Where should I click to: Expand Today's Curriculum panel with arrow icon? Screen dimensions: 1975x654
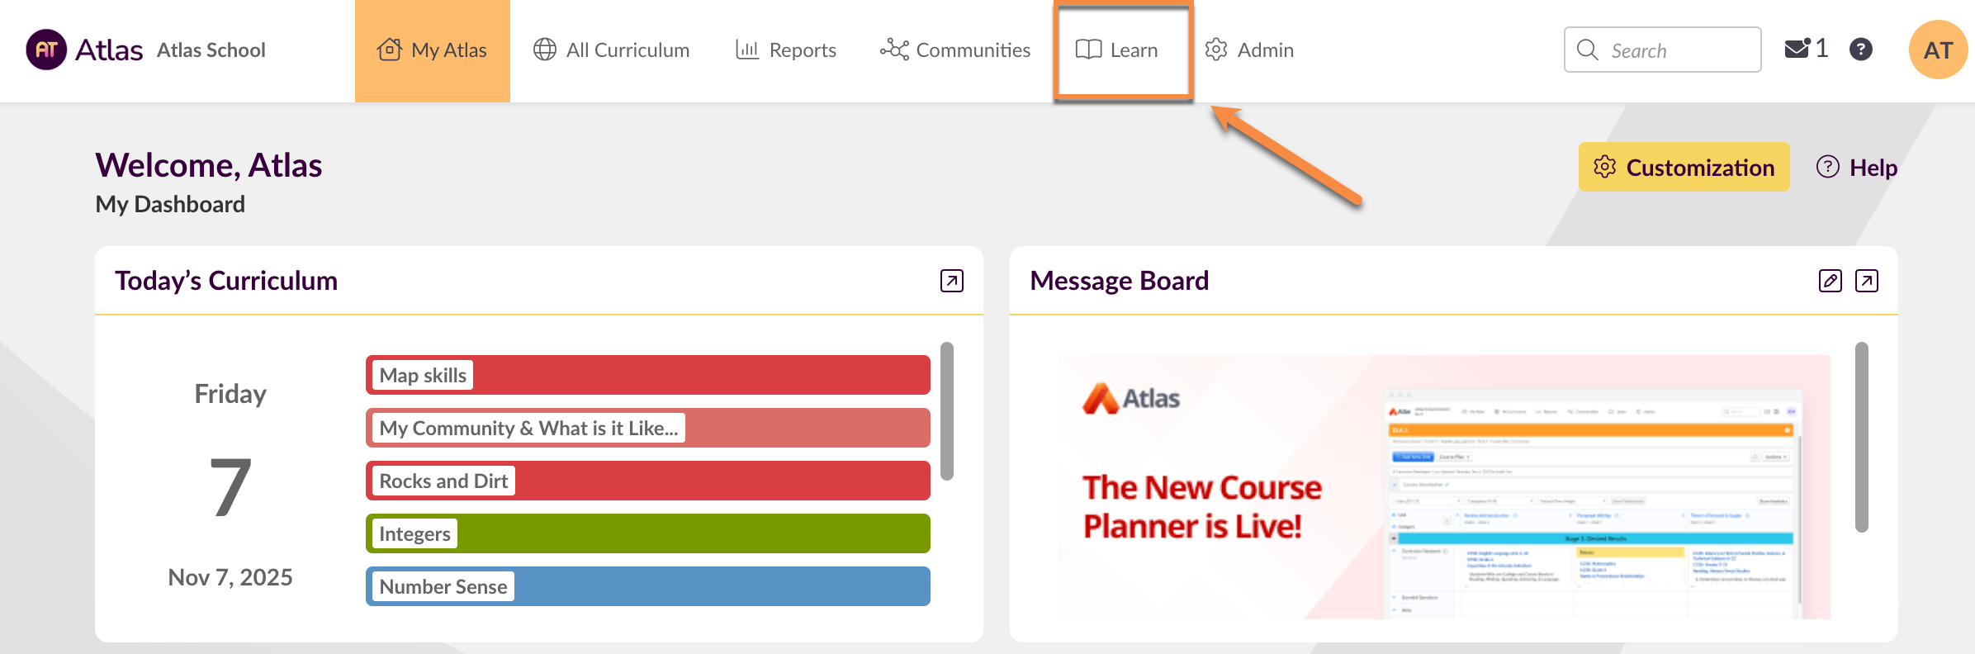click(x=951, y=281)
